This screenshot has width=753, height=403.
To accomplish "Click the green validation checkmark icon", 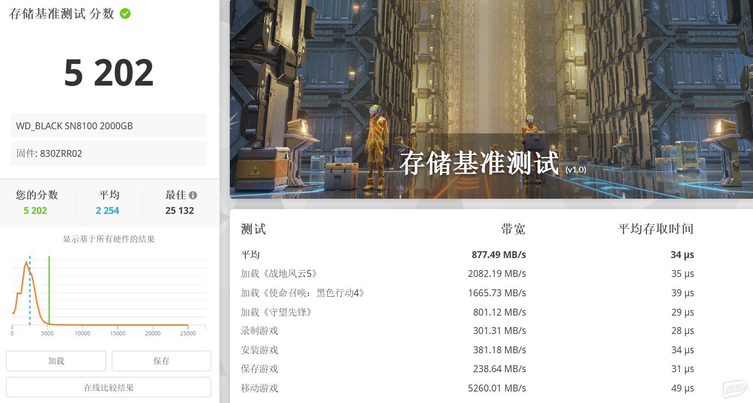I will (125, 13).
